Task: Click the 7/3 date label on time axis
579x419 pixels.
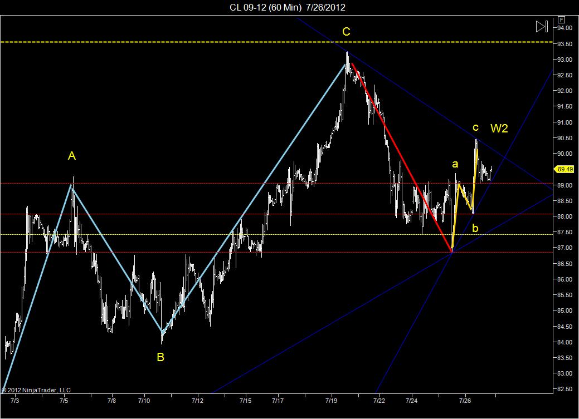Action: click(15, 401)
